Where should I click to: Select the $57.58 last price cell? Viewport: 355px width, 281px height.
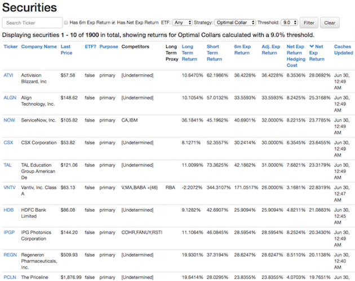click(x=68, y=75)
